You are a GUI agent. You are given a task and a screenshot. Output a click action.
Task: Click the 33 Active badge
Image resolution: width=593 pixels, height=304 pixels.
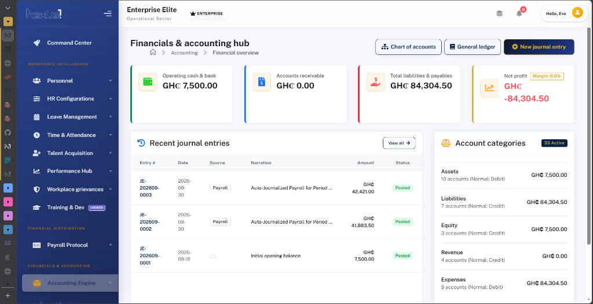554,143
